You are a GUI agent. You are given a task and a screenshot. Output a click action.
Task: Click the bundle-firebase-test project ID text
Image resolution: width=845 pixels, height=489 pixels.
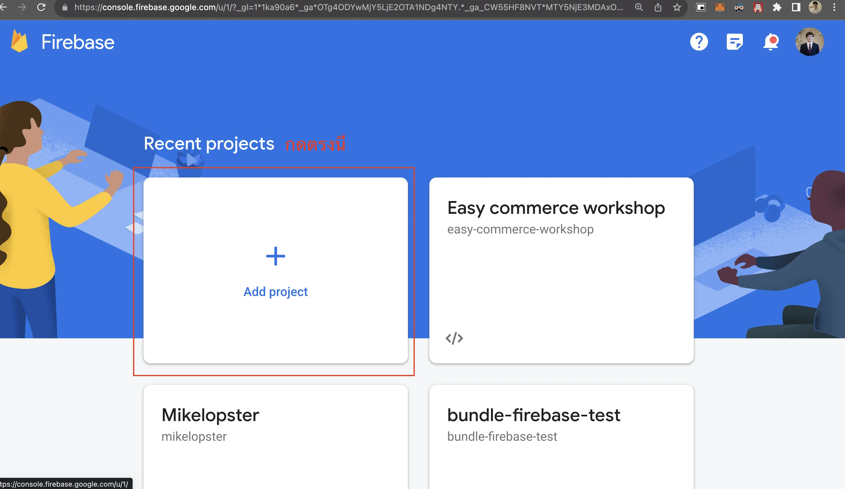(502, 437)
